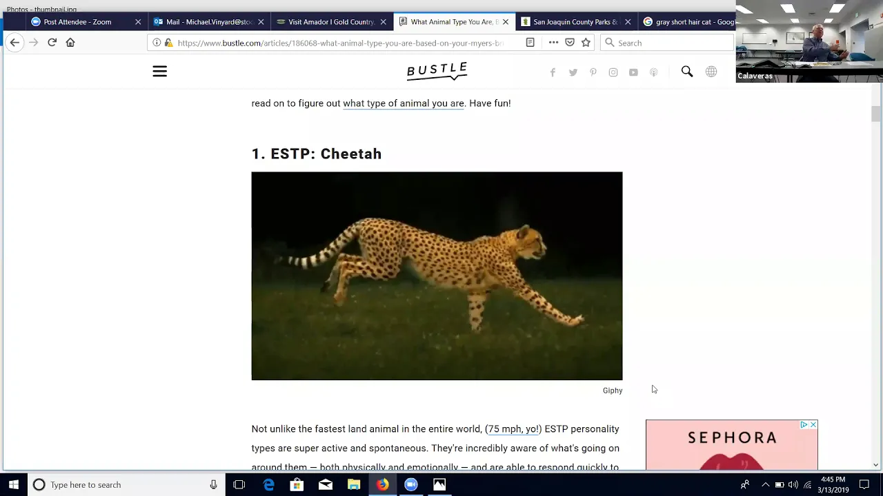Select Firefox in the taskbar
Screen dimensions: 883x496
382,485
